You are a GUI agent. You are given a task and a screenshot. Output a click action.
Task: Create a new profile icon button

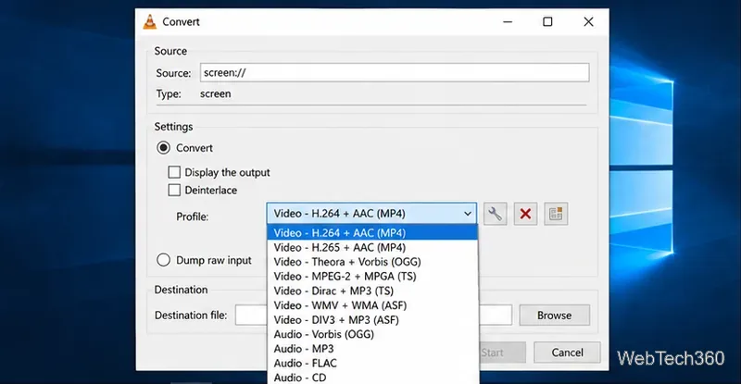(556, 214)
